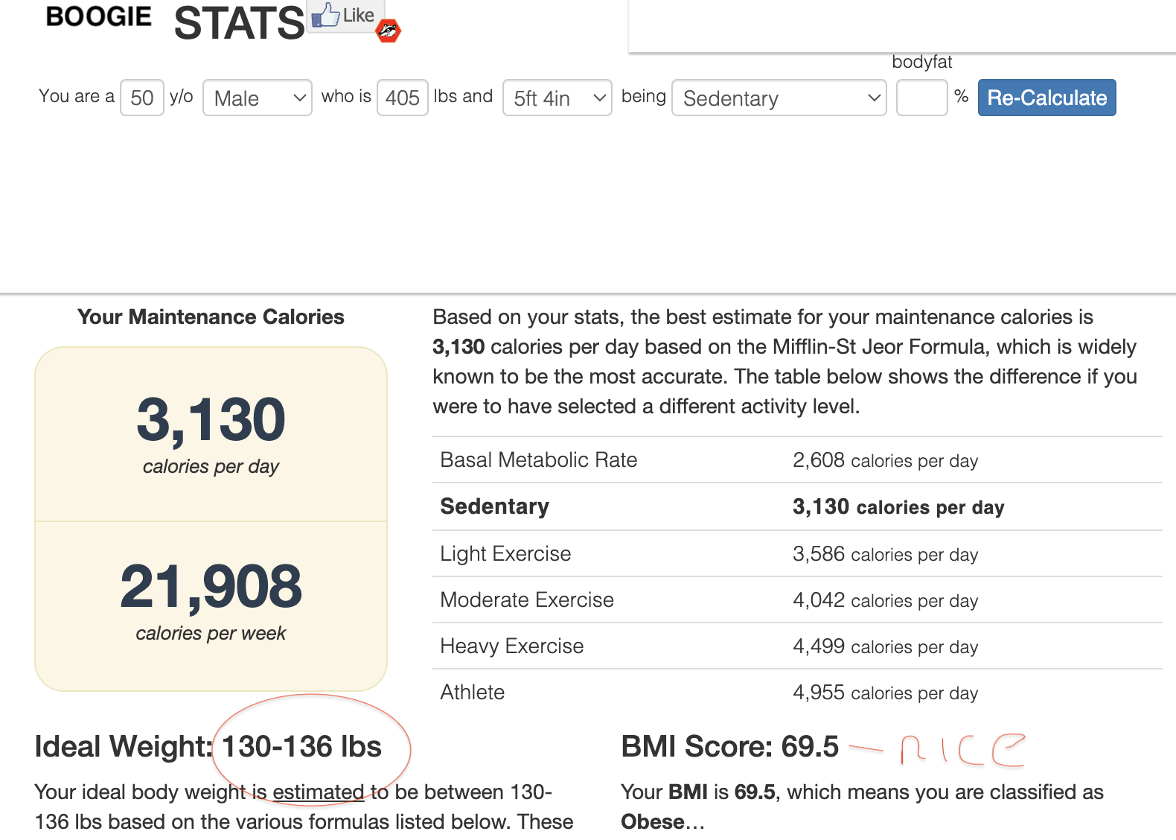Open the Male gender dropdown

click(258, 98)
